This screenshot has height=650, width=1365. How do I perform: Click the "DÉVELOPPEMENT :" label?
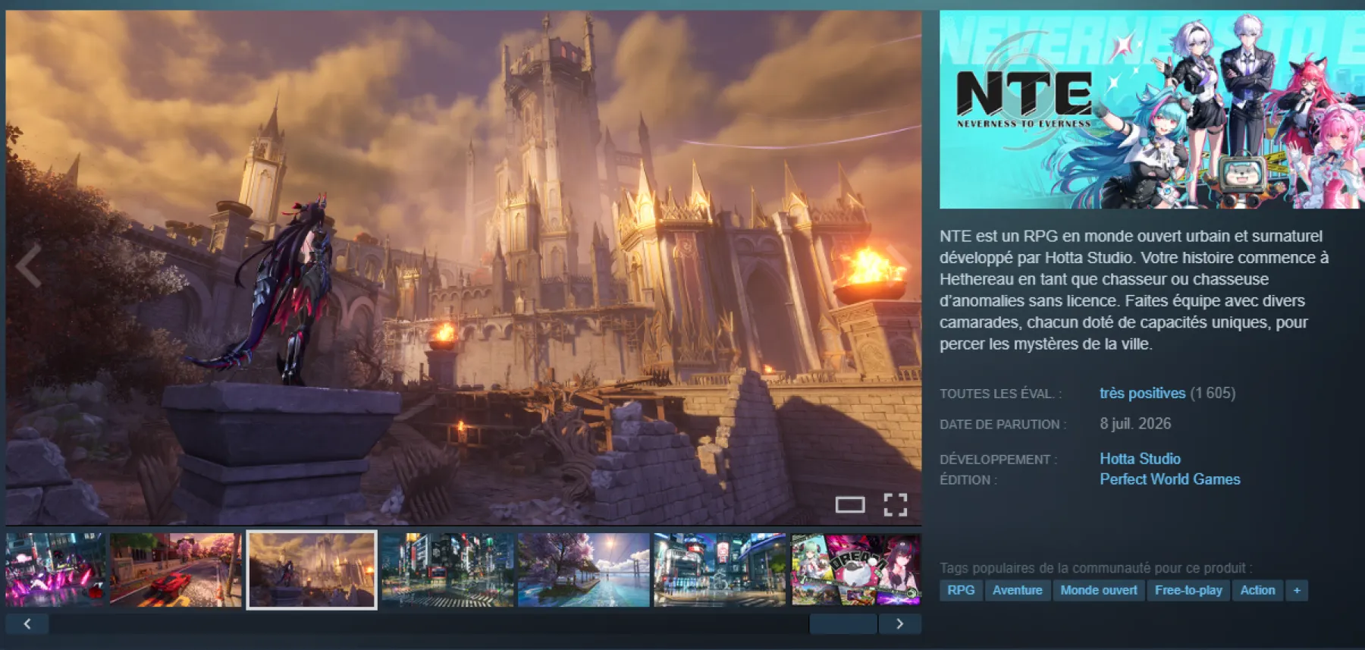point(998,460)
